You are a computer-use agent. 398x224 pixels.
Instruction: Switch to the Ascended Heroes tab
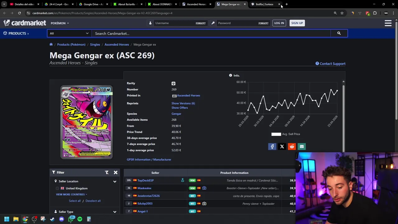(x=196, y=4)
